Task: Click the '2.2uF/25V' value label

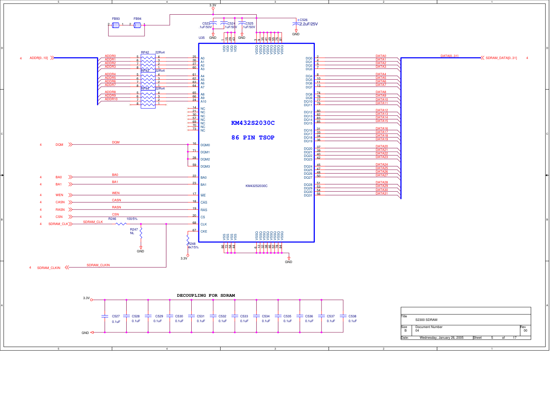Action: pyautogui.click(x=308, y=24)
